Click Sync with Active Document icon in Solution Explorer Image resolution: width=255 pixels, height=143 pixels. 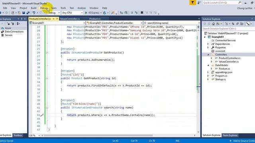233,24
